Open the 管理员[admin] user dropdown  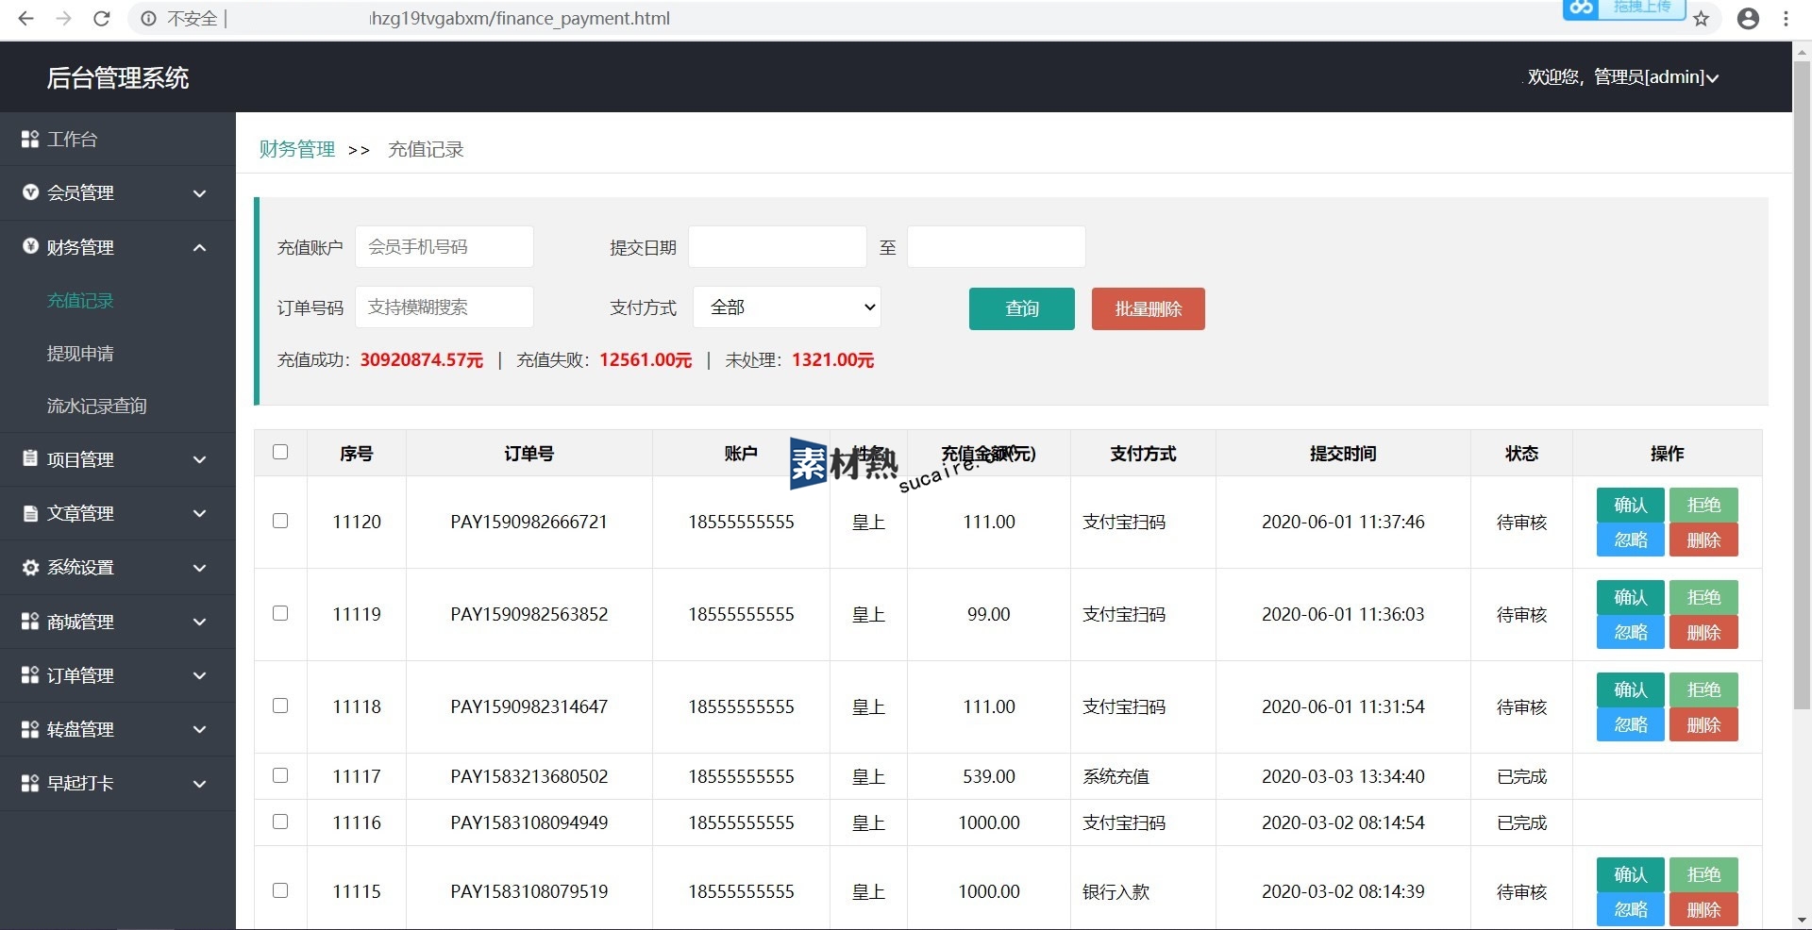pyautogui.click(x=1623, y=77)
